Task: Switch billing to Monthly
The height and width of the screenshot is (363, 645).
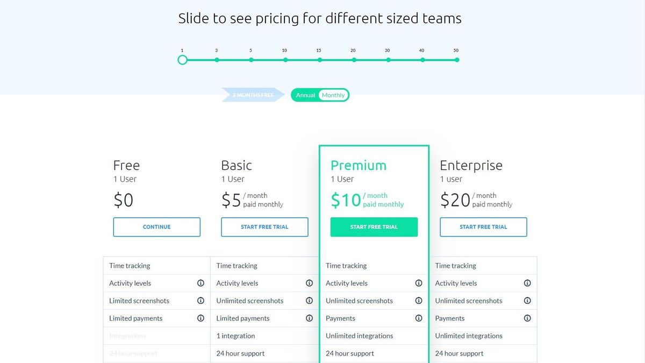Action: (x=333, y=95)
